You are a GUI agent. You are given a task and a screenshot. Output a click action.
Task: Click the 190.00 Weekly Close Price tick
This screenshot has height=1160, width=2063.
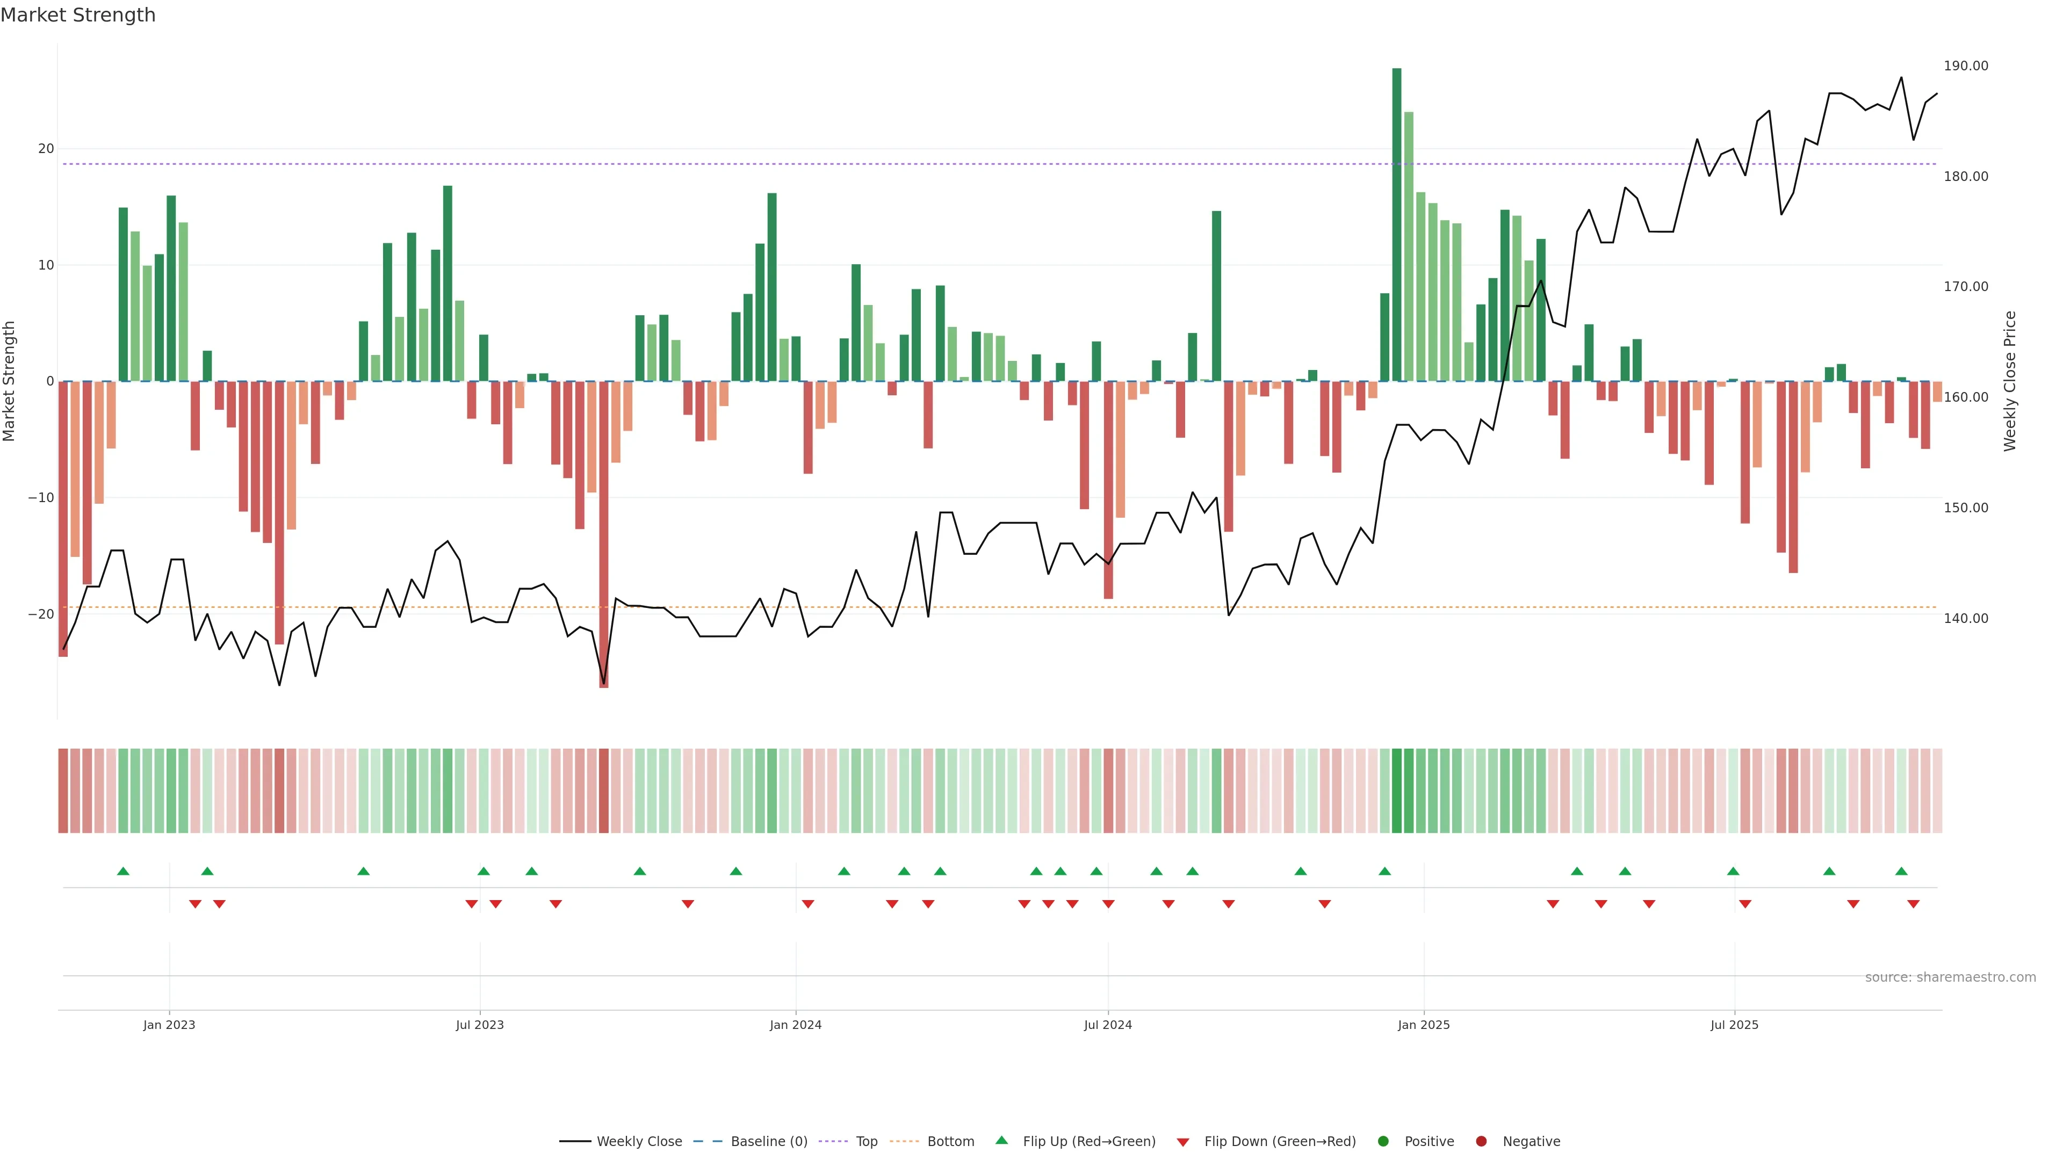pos(1965,66)
